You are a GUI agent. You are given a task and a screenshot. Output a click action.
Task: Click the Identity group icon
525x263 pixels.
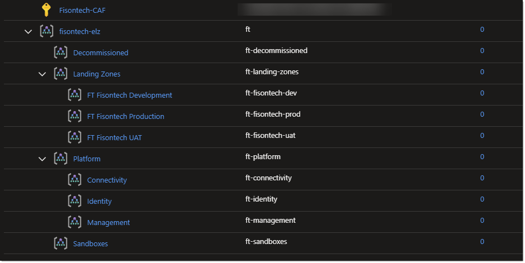pos(75,201)
